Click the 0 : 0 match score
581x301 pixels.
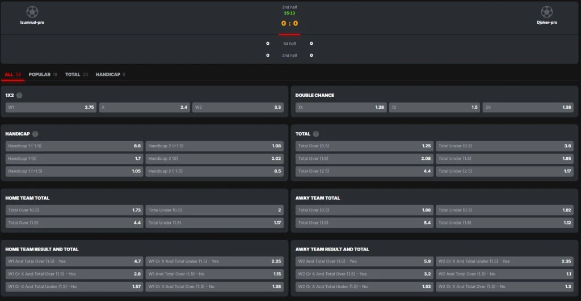point(289,23)
